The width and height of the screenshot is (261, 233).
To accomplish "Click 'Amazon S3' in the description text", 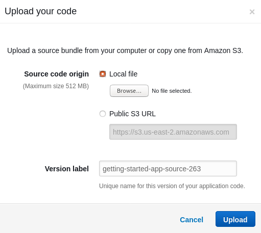I will coord(223,50).
